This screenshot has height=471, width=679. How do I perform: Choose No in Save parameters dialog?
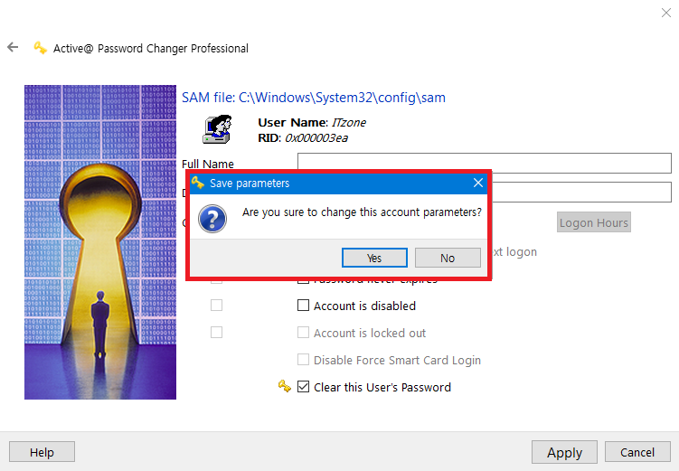pyautogui.click(x=448, y=258)
